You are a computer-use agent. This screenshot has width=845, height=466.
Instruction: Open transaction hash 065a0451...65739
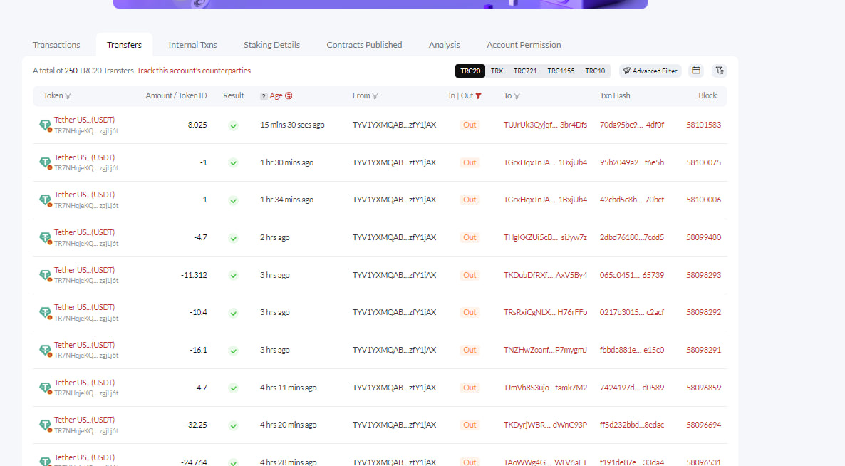[631, 275]
